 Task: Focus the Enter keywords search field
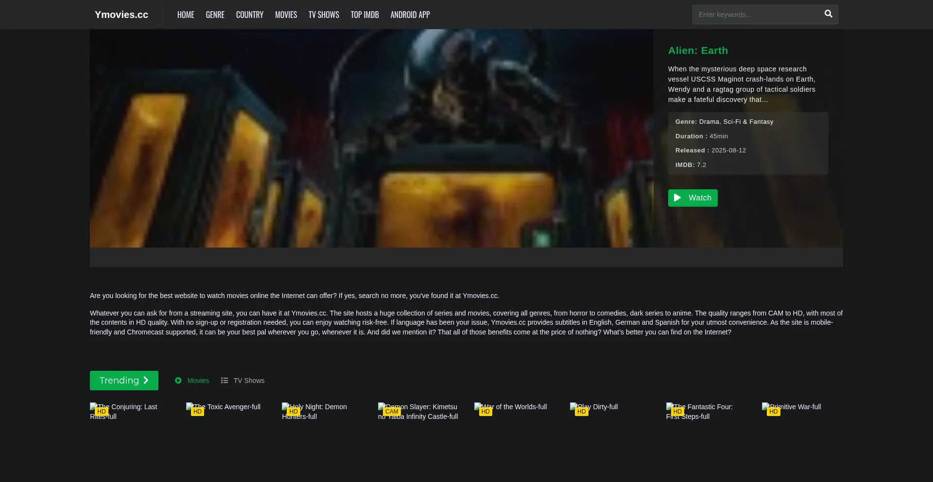(x=756, y=15)
